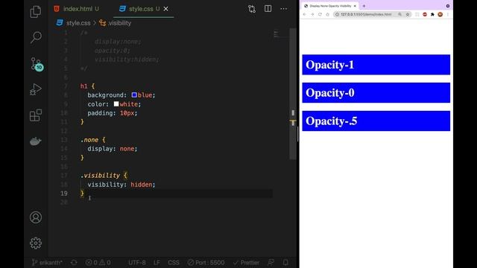Open the Run and Debug view
This screenshot has width=477, height=268.
(x=36, y=89)
